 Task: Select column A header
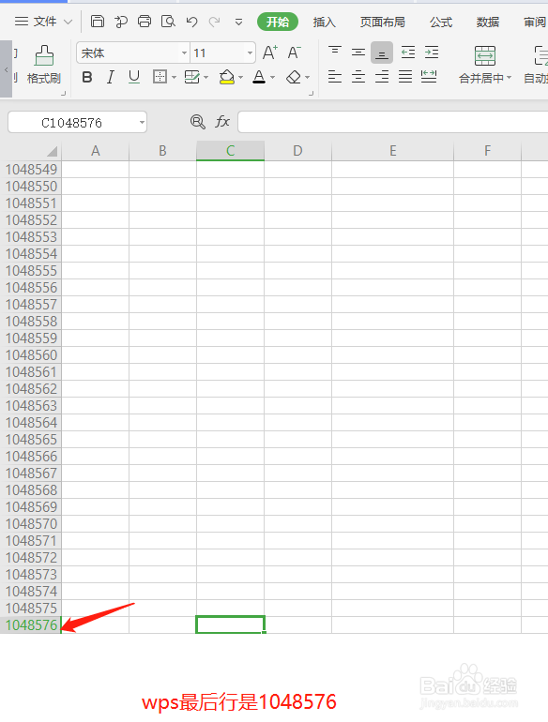point(96,151)
